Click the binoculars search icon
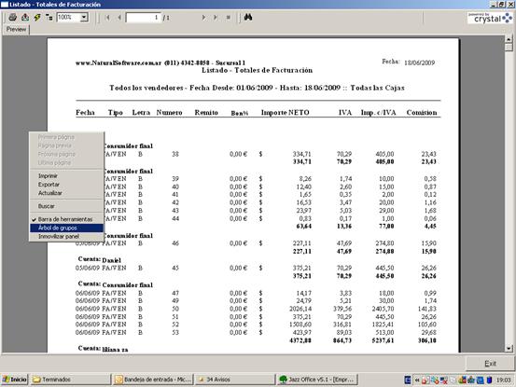Image resolution: width=516 pixels, height=387 pixels. click(248, 18)
